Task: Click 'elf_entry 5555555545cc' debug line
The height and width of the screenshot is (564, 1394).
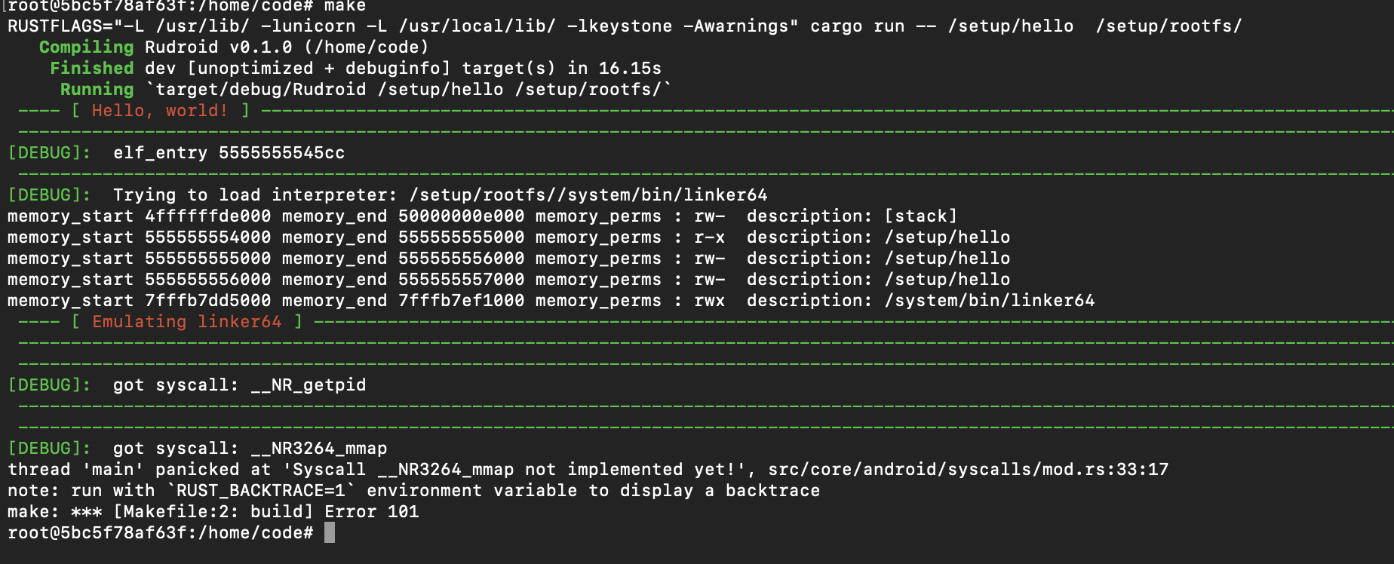Action: coord(229,152)
